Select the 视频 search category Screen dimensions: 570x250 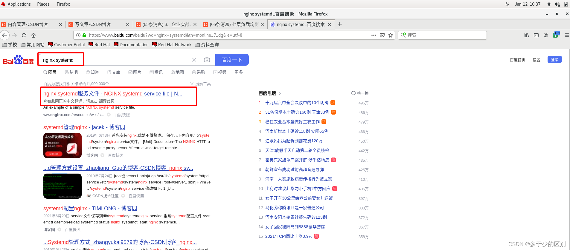point(220,72)
